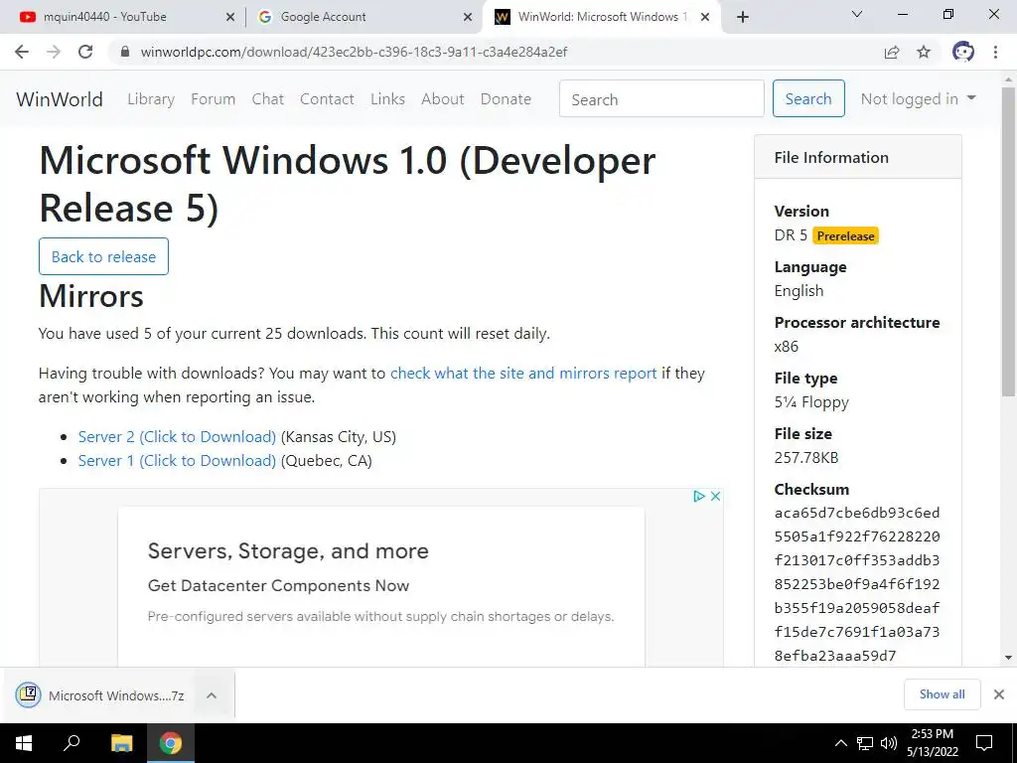Image resolution: width=1017 pixels, height=763 pixels.
Task: Click the share page icon
Action: [x=892, y=52]
